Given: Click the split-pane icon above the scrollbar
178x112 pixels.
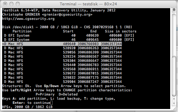Looking at the screenshot, I should pos(174,10).
